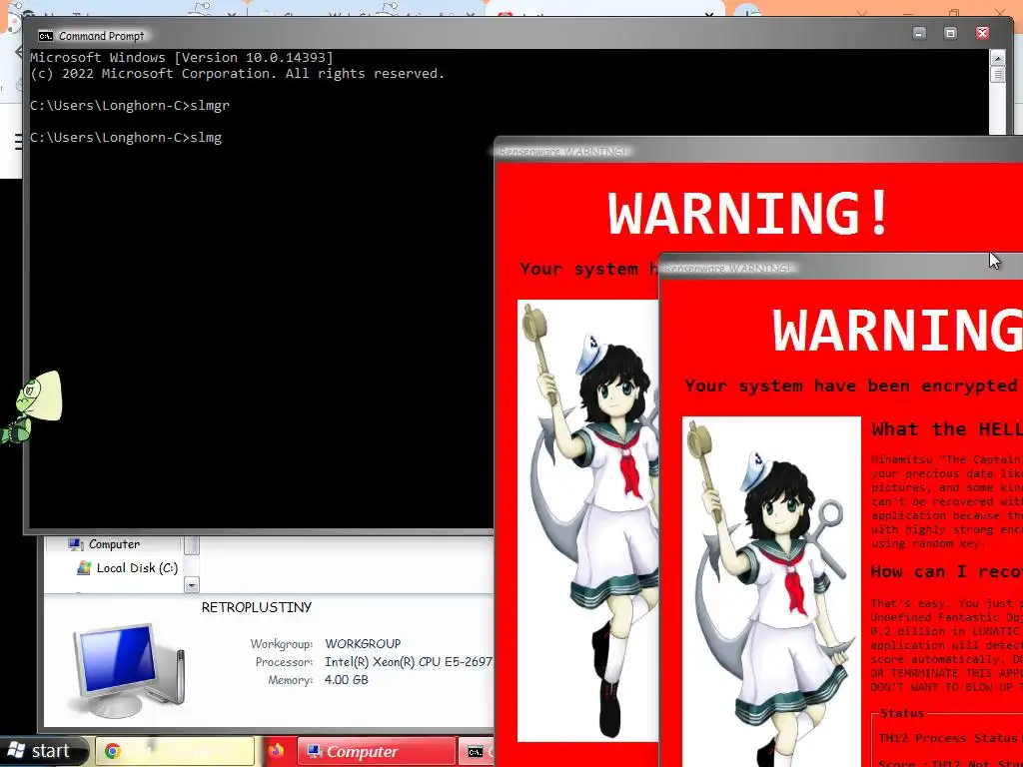Screen dimensions: 1023x767
Task: Click the Intel(R) Xeon(R) processor value
Action: click(x=409, y=662)
